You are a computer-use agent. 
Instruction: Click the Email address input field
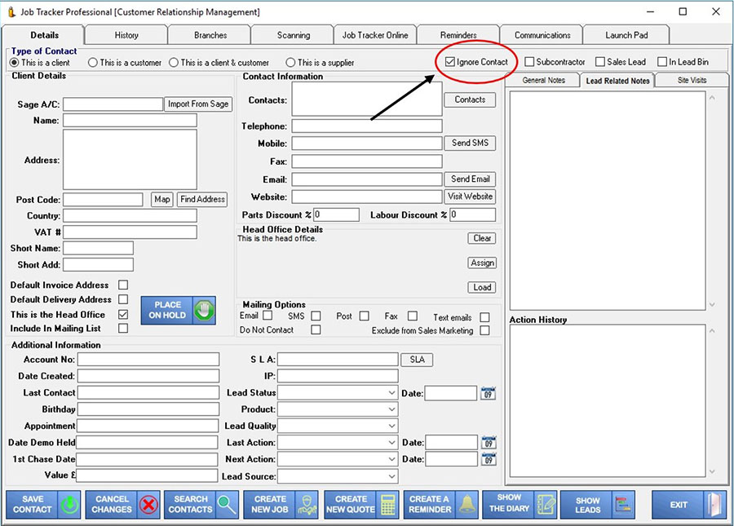pyautogui.click(x=367, y=179)
